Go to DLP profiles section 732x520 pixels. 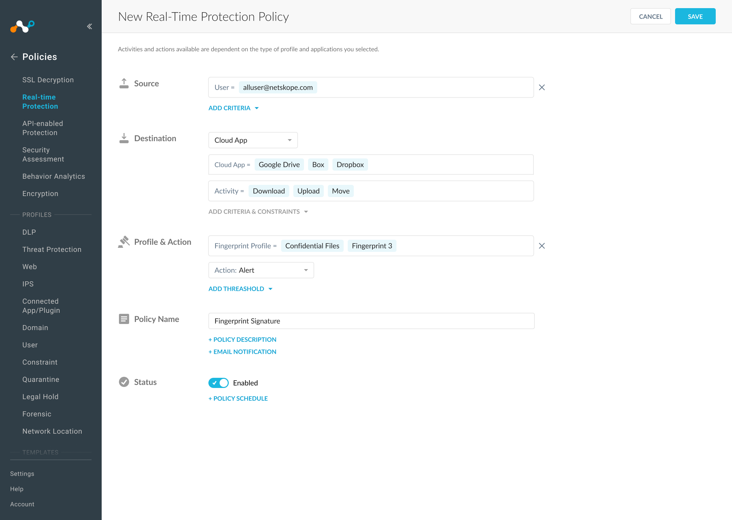coord(29,232)
